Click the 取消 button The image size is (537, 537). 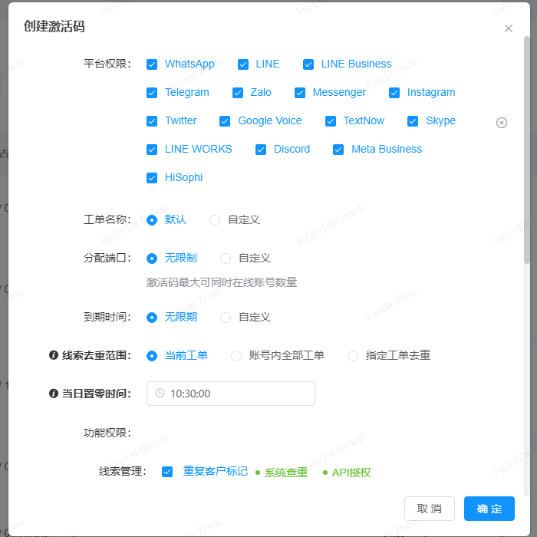[430, 509]
